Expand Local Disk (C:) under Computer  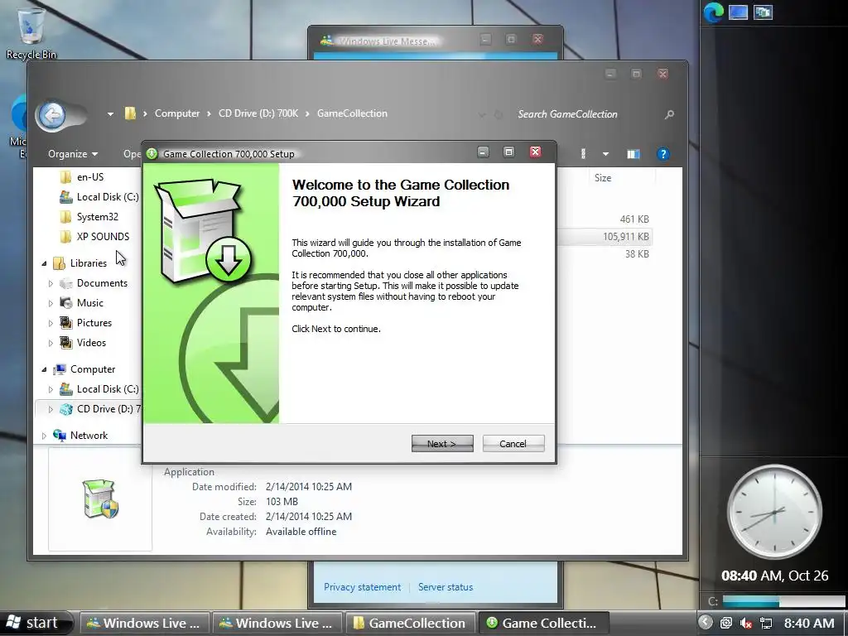tap(51, 389)
